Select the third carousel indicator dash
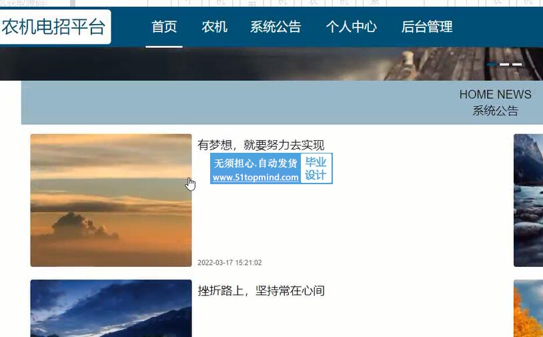543x337 pixels. click(x=517, y=65)
